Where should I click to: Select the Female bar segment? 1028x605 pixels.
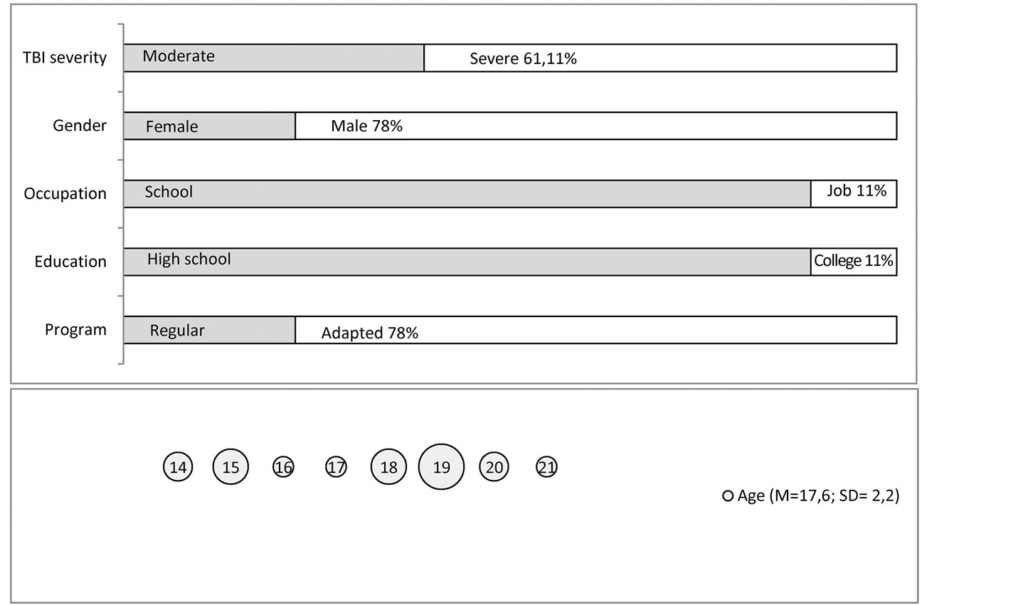210,126
